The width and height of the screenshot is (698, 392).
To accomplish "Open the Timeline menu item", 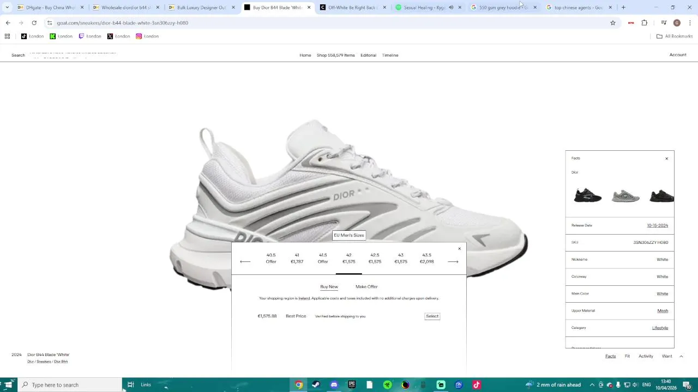I will coord(390,55).
